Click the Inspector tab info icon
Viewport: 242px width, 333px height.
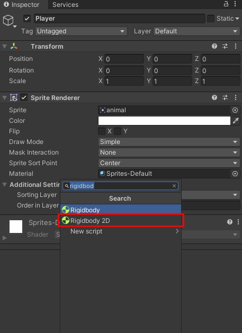pos(6,4)
